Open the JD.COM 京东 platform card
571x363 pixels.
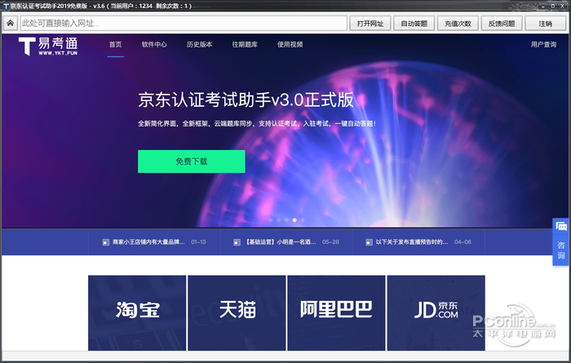click(x=436, y=313)
